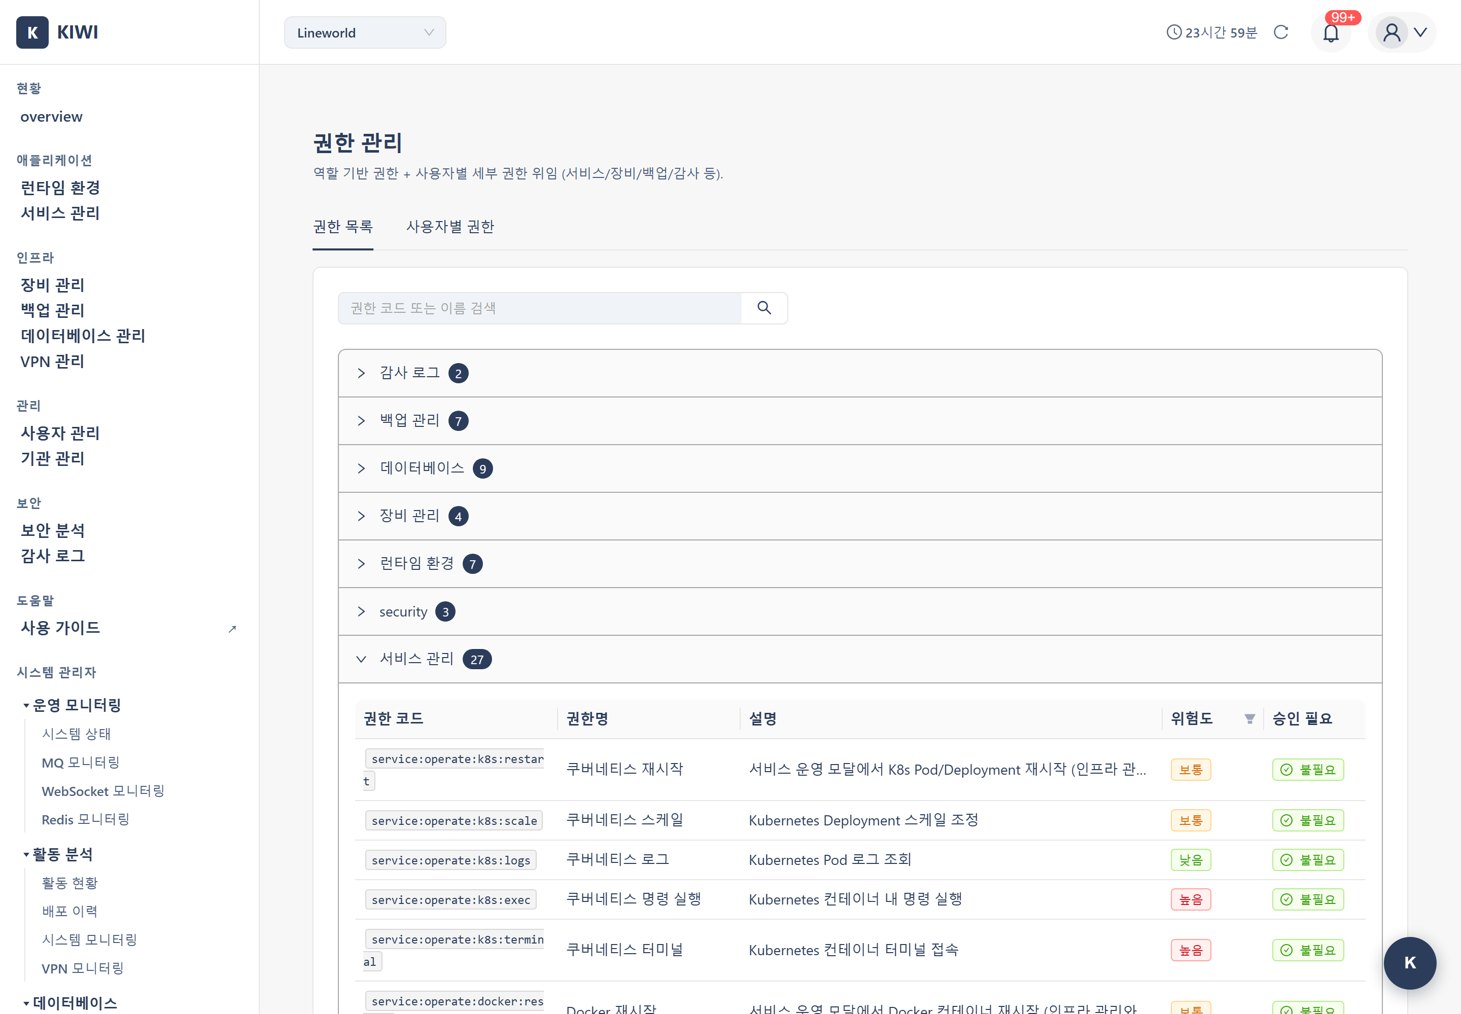
Task: Switch to 권한 목록 tab
Action: coord(343,227)
